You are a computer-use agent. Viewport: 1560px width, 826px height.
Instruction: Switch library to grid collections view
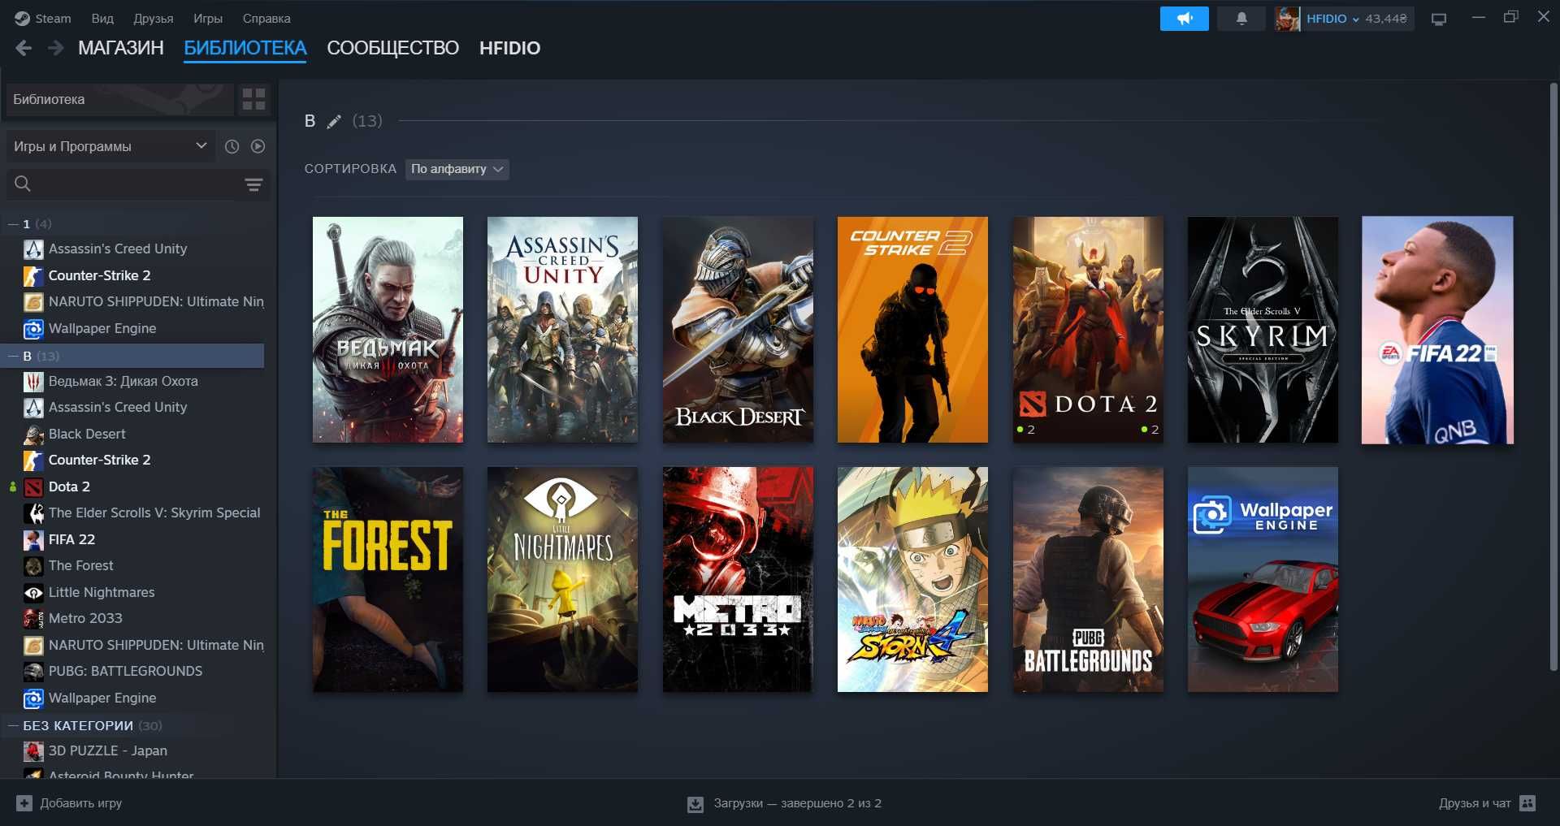pos(254,99)
